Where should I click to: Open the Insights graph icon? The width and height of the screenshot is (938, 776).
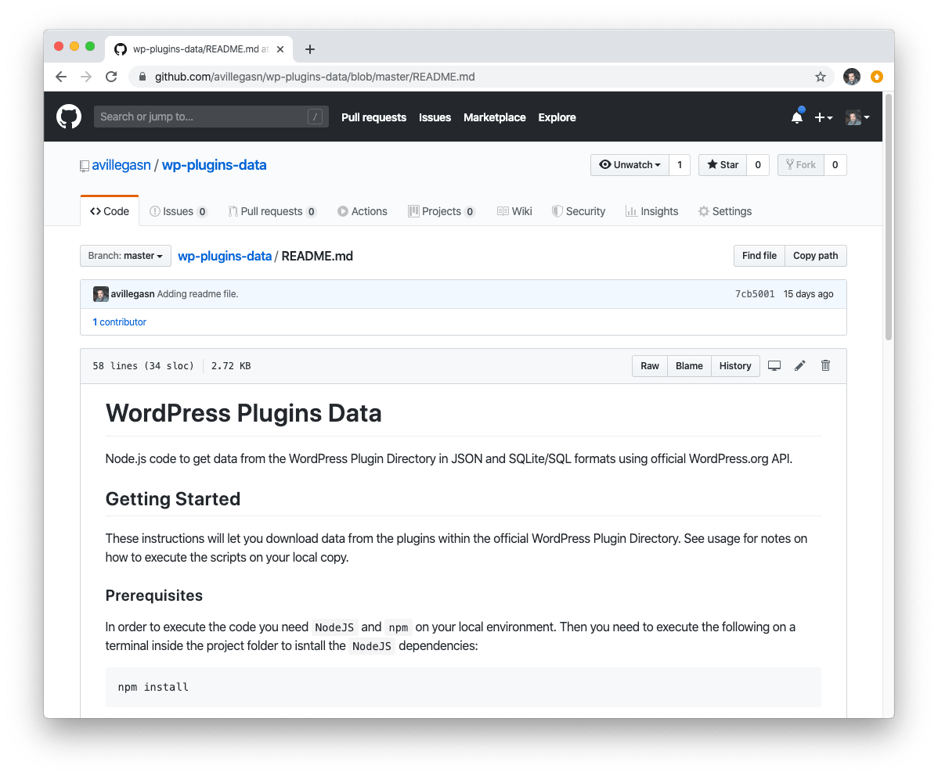631,211
